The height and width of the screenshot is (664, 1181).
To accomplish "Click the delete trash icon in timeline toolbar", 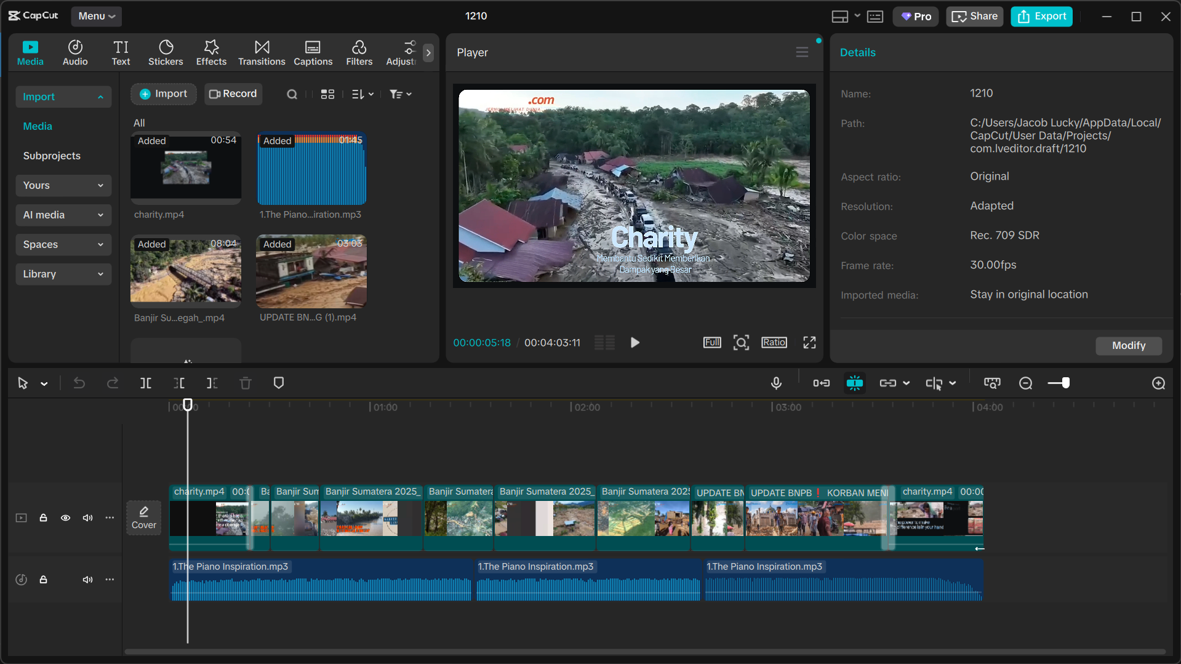I will tap(246, 383).
